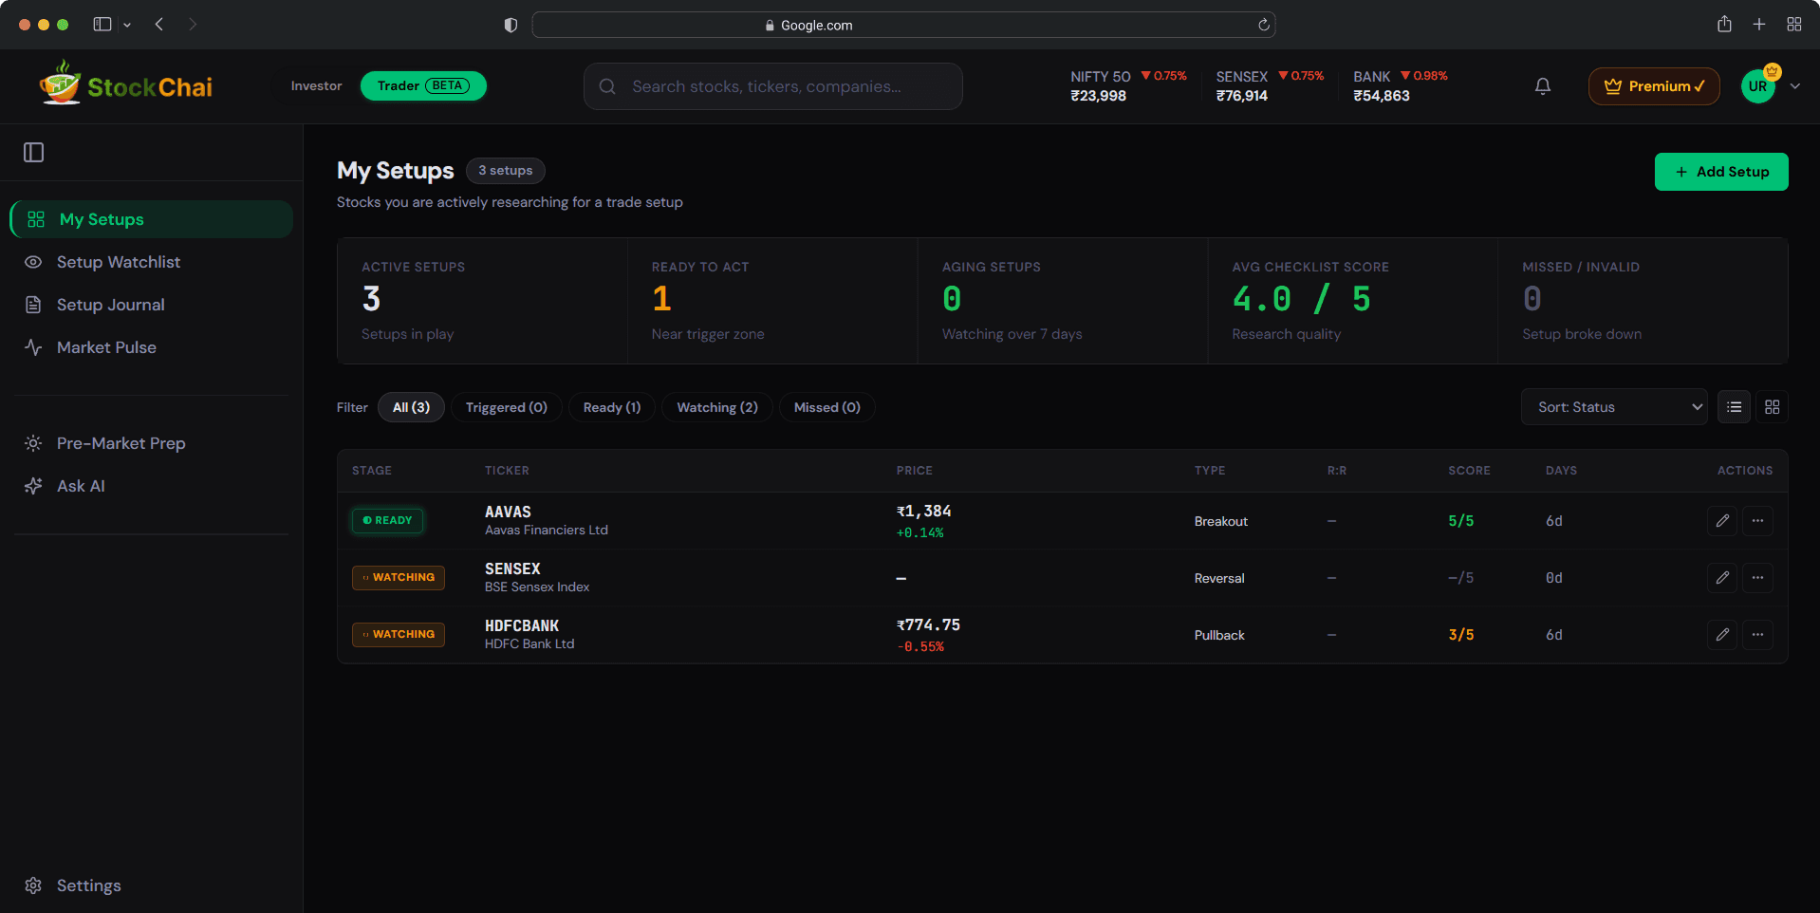The width and height of the screenshot is (1820, 913).
Task: Expand Safari sidebar dropdown chevron
Action: 127,25
